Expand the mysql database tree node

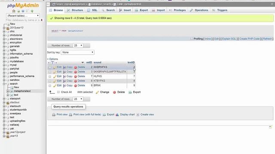[4, 65]
